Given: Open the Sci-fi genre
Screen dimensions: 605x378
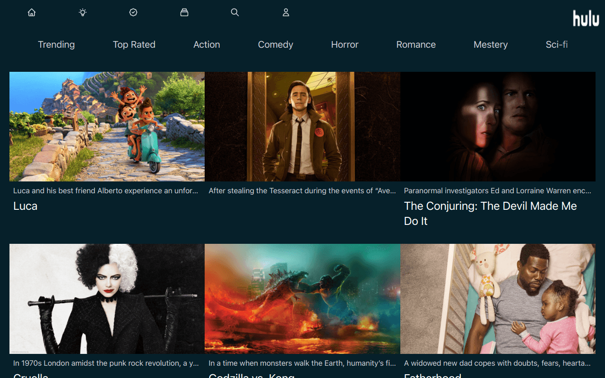Looking at the screenshot, I should pos(557,44).
